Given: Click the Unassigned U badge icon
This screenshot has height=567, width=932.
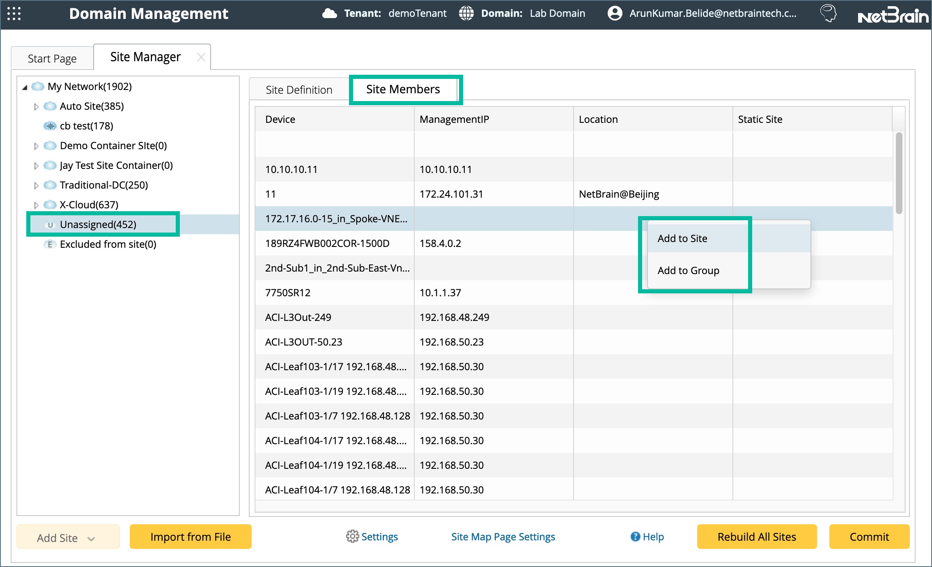Looking at the screenshot, I should pyautogui.click(x=50, y=225).
